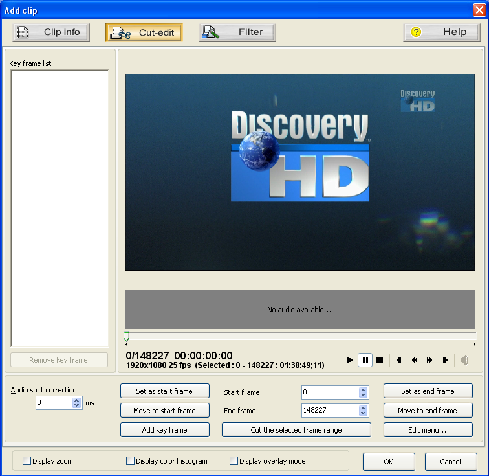Screen dimensions: 489x476
Task: Click the timeline position slider thumb
Action: [126, 336]
